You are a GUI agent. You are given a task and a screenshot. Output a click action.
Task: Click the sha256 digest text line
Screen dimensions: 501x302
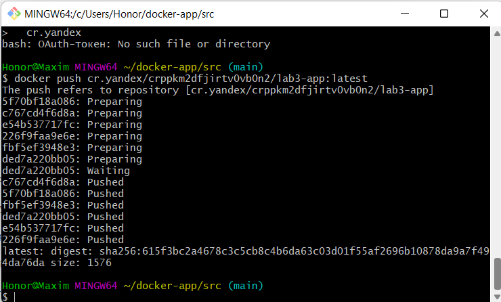pyautogui.click(x=245, y=251)
